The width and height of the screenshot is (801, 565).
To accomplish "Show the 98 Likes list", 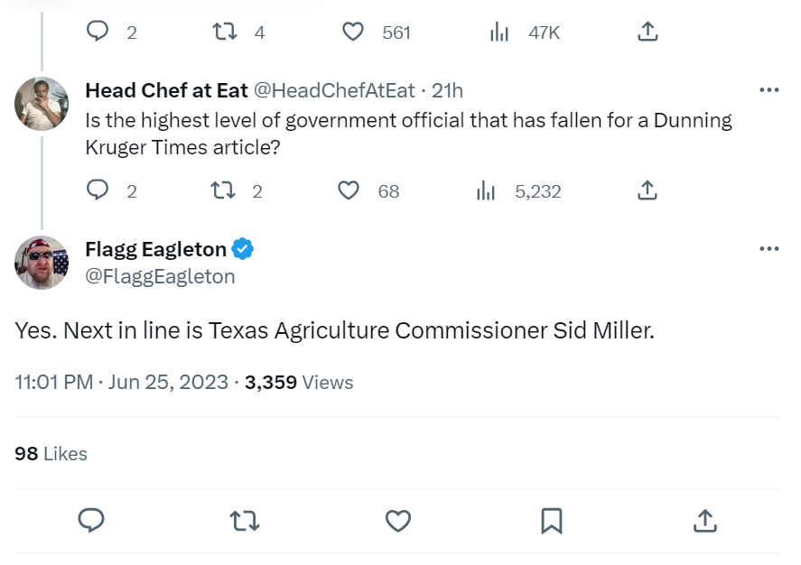I will click(x=51, y=453).
